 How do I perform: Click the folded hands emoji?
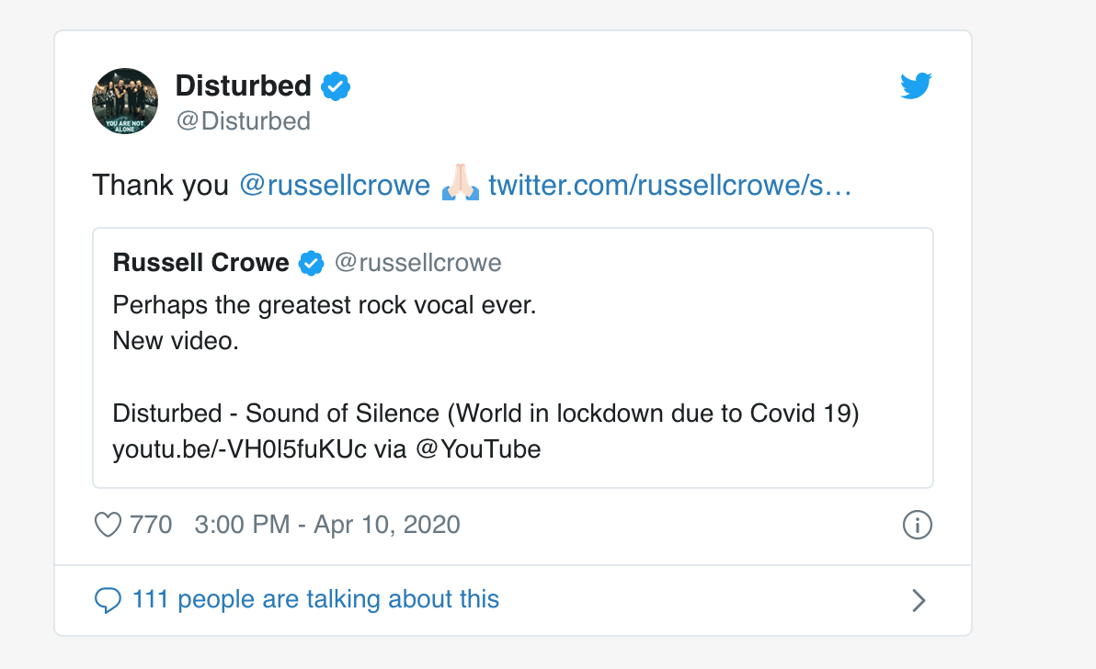point(460,183)
